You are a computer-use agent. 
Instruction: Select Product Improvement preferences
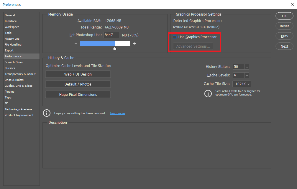click(22, 115)
